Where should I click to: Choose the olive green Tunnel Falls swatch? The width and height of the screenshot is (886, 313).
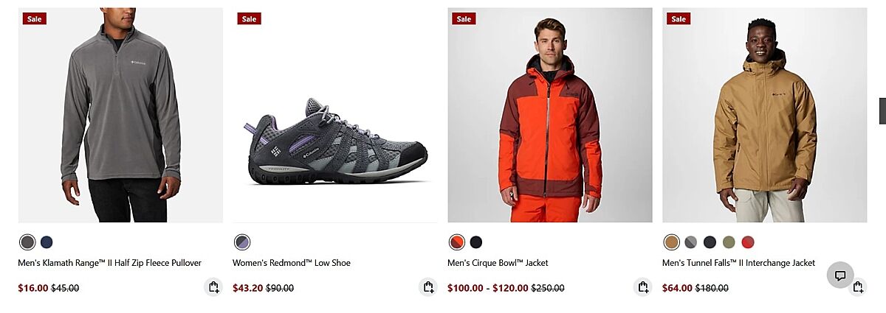[729, 242]
